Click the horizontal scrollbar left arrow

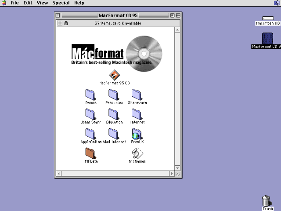tap(58, 174)
